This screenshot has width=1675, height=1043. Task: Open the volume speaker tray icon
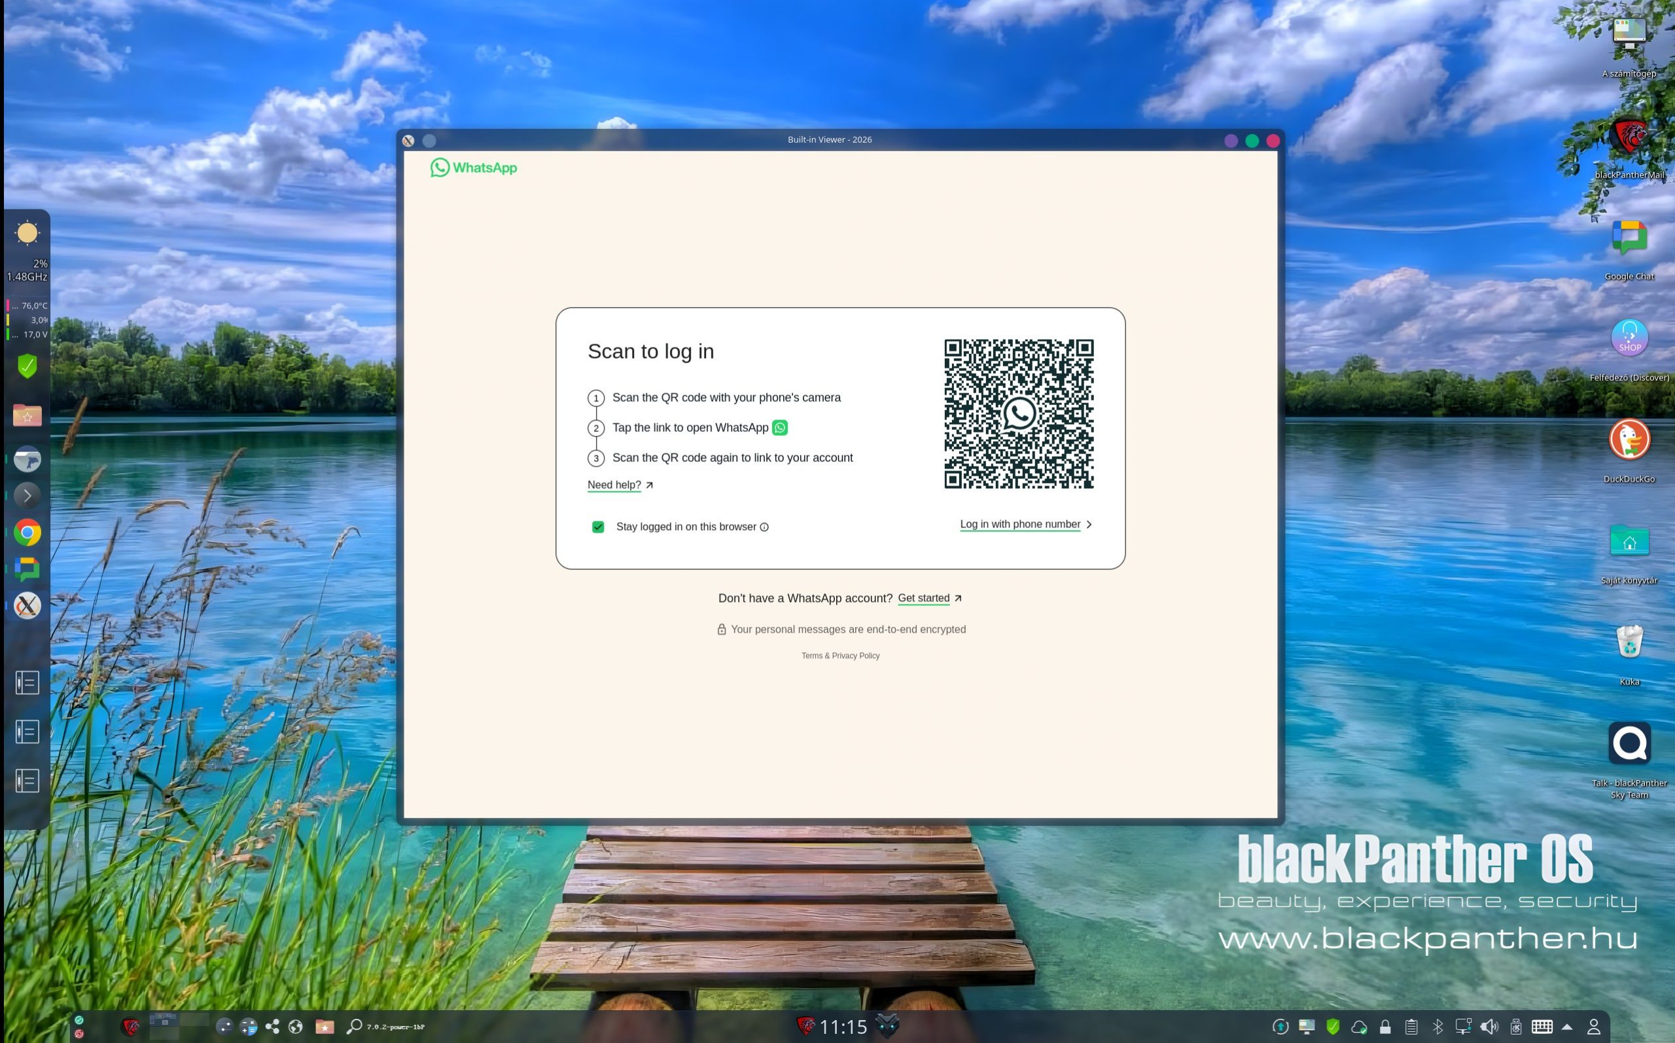(x=1489, y=1027)
